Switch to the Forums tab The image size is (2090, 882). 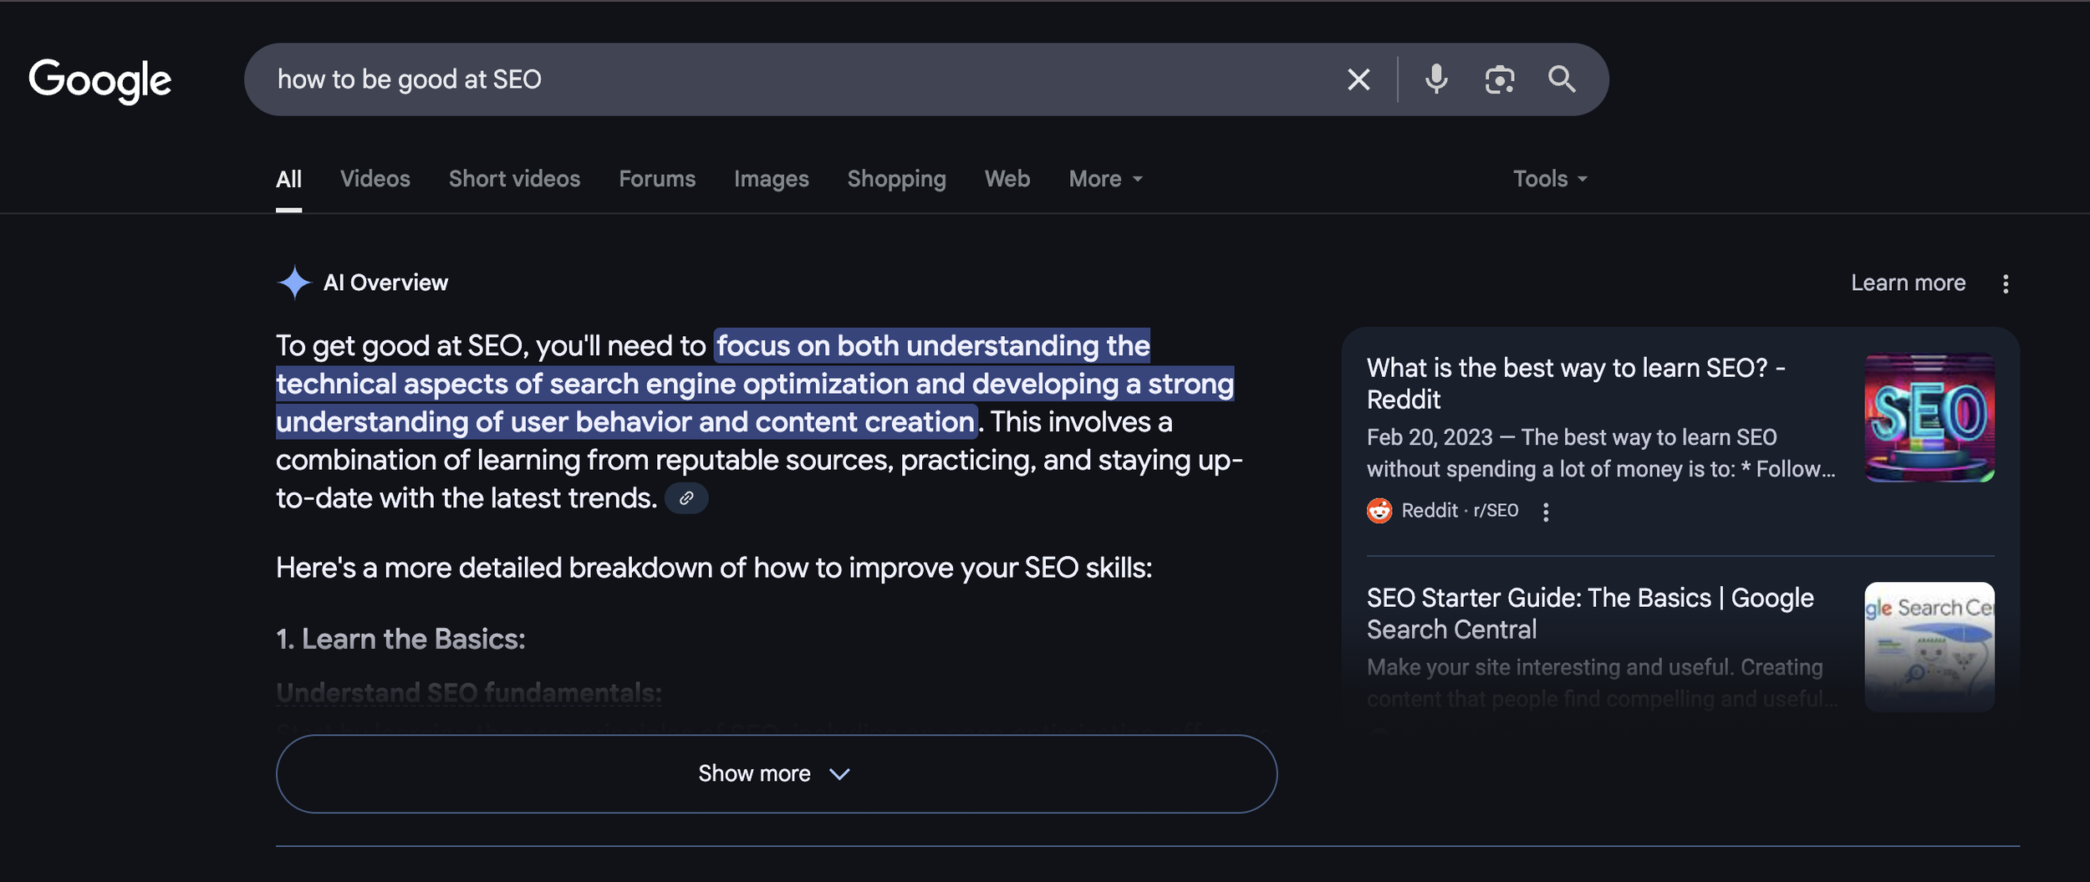point(657,179)
